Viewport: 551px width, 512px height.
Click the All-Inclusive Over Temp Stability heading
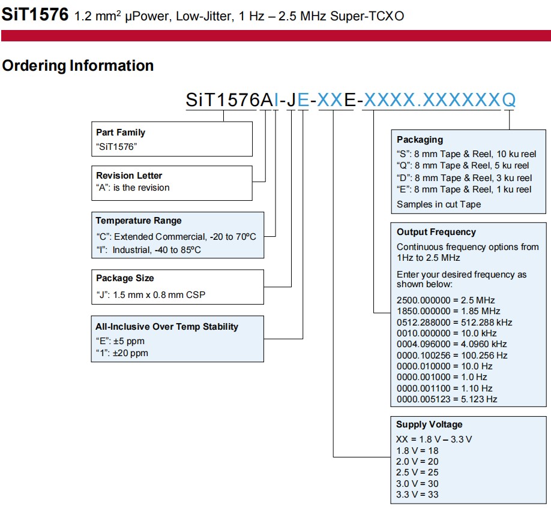167,327
